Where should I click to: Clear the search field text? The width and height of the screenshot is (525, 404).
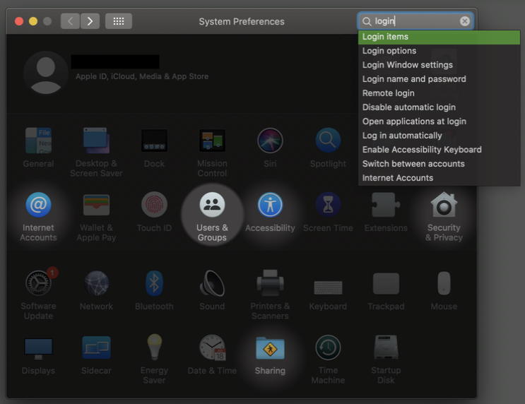click(465, 21)
